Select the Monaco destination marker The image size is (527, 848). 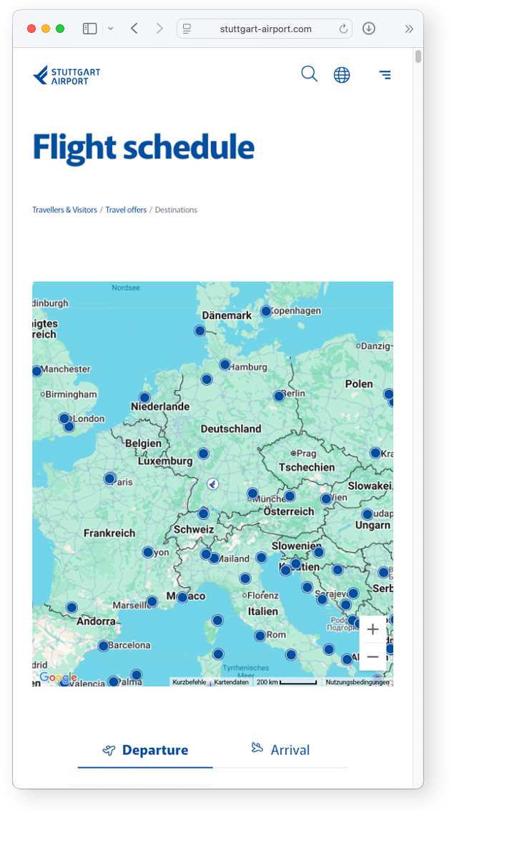(182, 597)
